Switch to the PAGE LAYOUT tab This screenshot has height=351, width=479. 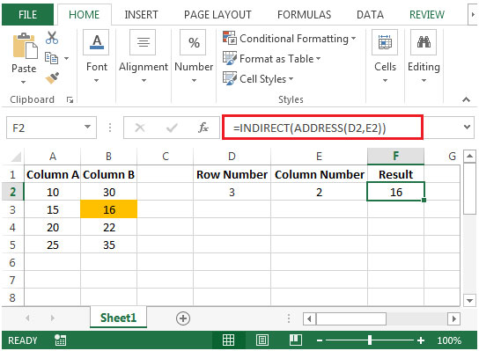tap(217, 15)
